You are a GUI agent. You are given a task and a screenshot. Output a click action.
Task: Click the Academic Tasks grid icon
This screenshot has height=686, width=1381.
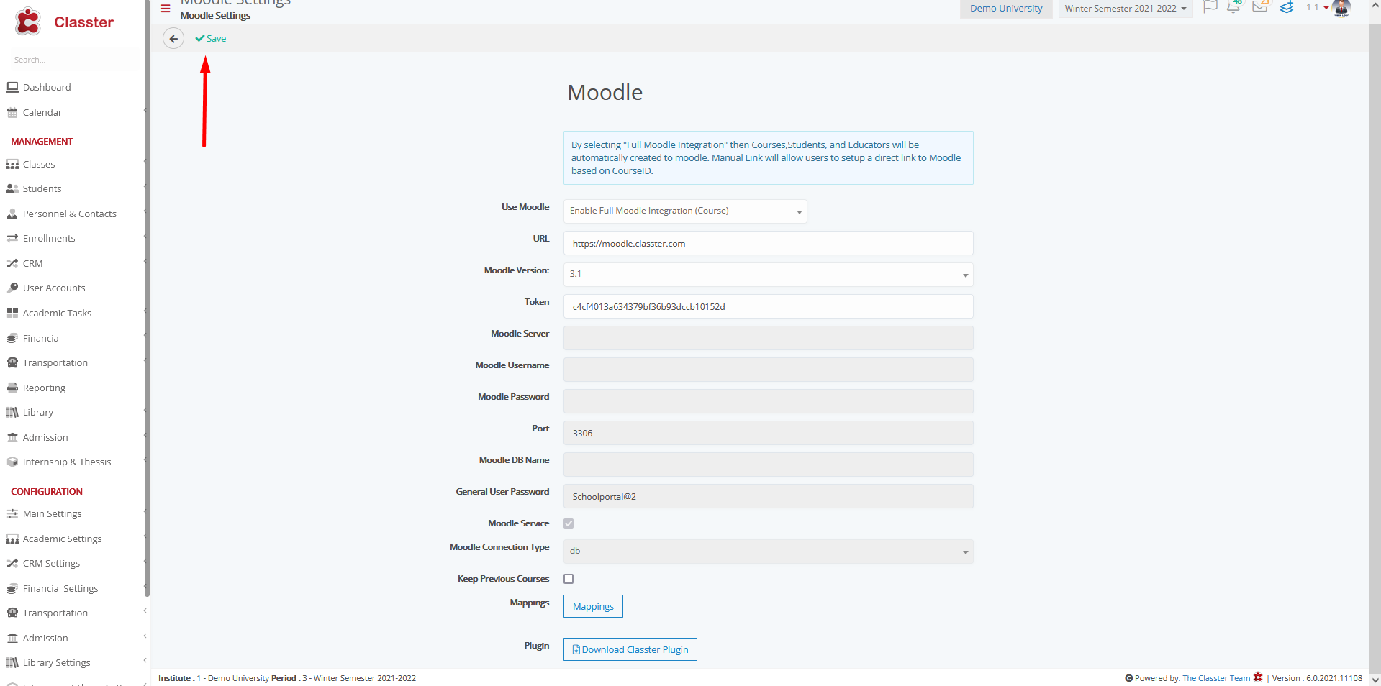tap(12, 313)
